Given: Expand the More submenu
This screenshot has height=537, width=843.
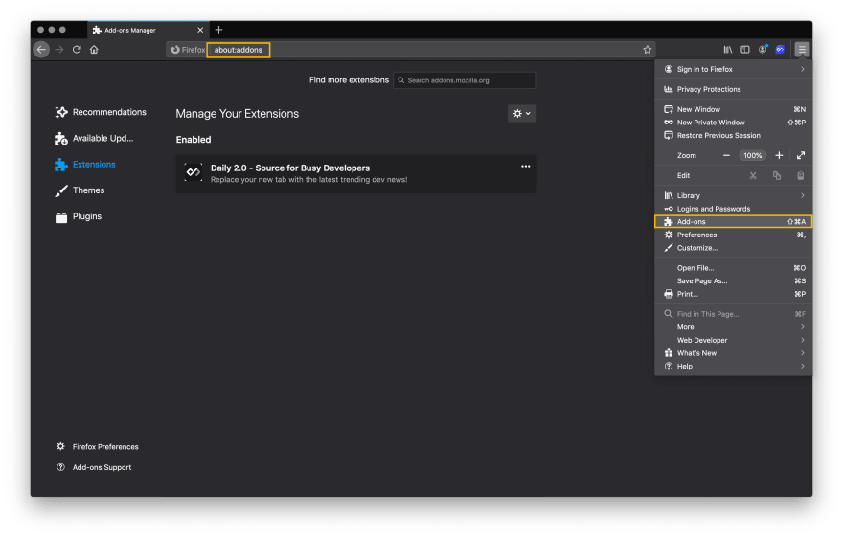Looking at the screenshot, I should pyautogui.click(x=734, y=327).
